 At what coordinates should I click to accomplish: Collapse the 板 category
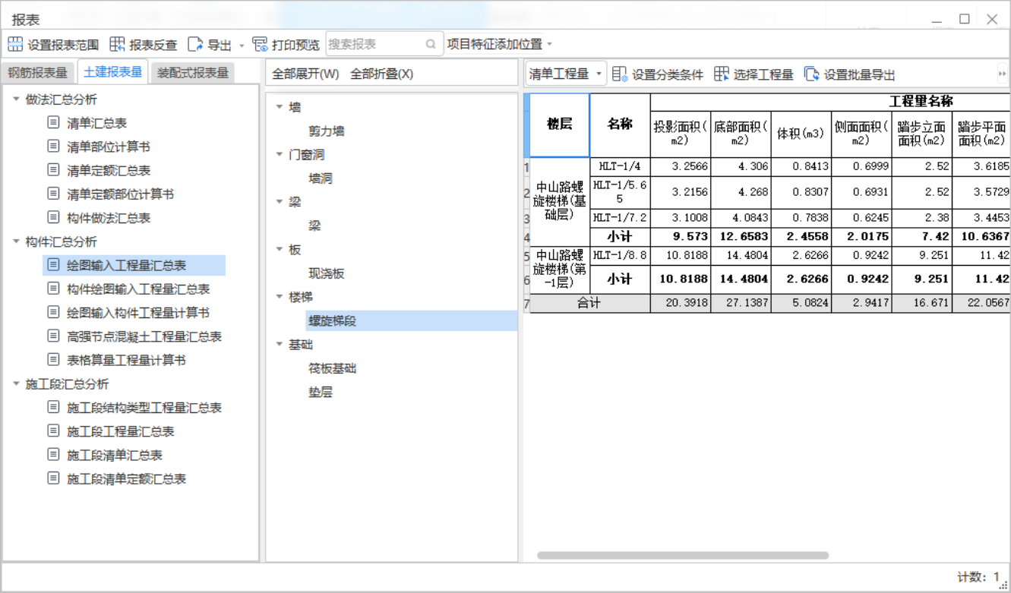(x=280, y=249)
